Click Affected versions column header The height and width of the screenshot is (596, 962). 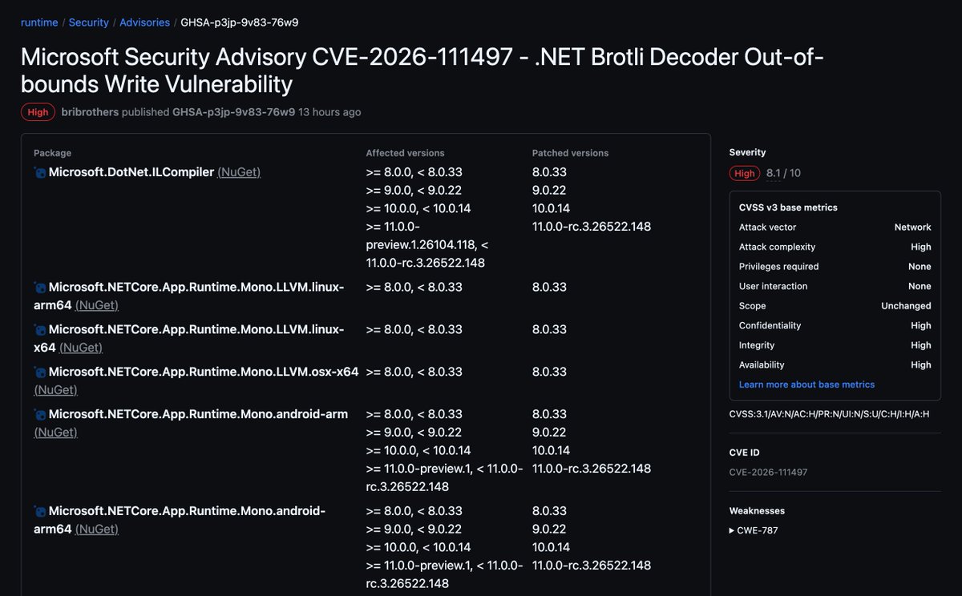pos(405,153)
